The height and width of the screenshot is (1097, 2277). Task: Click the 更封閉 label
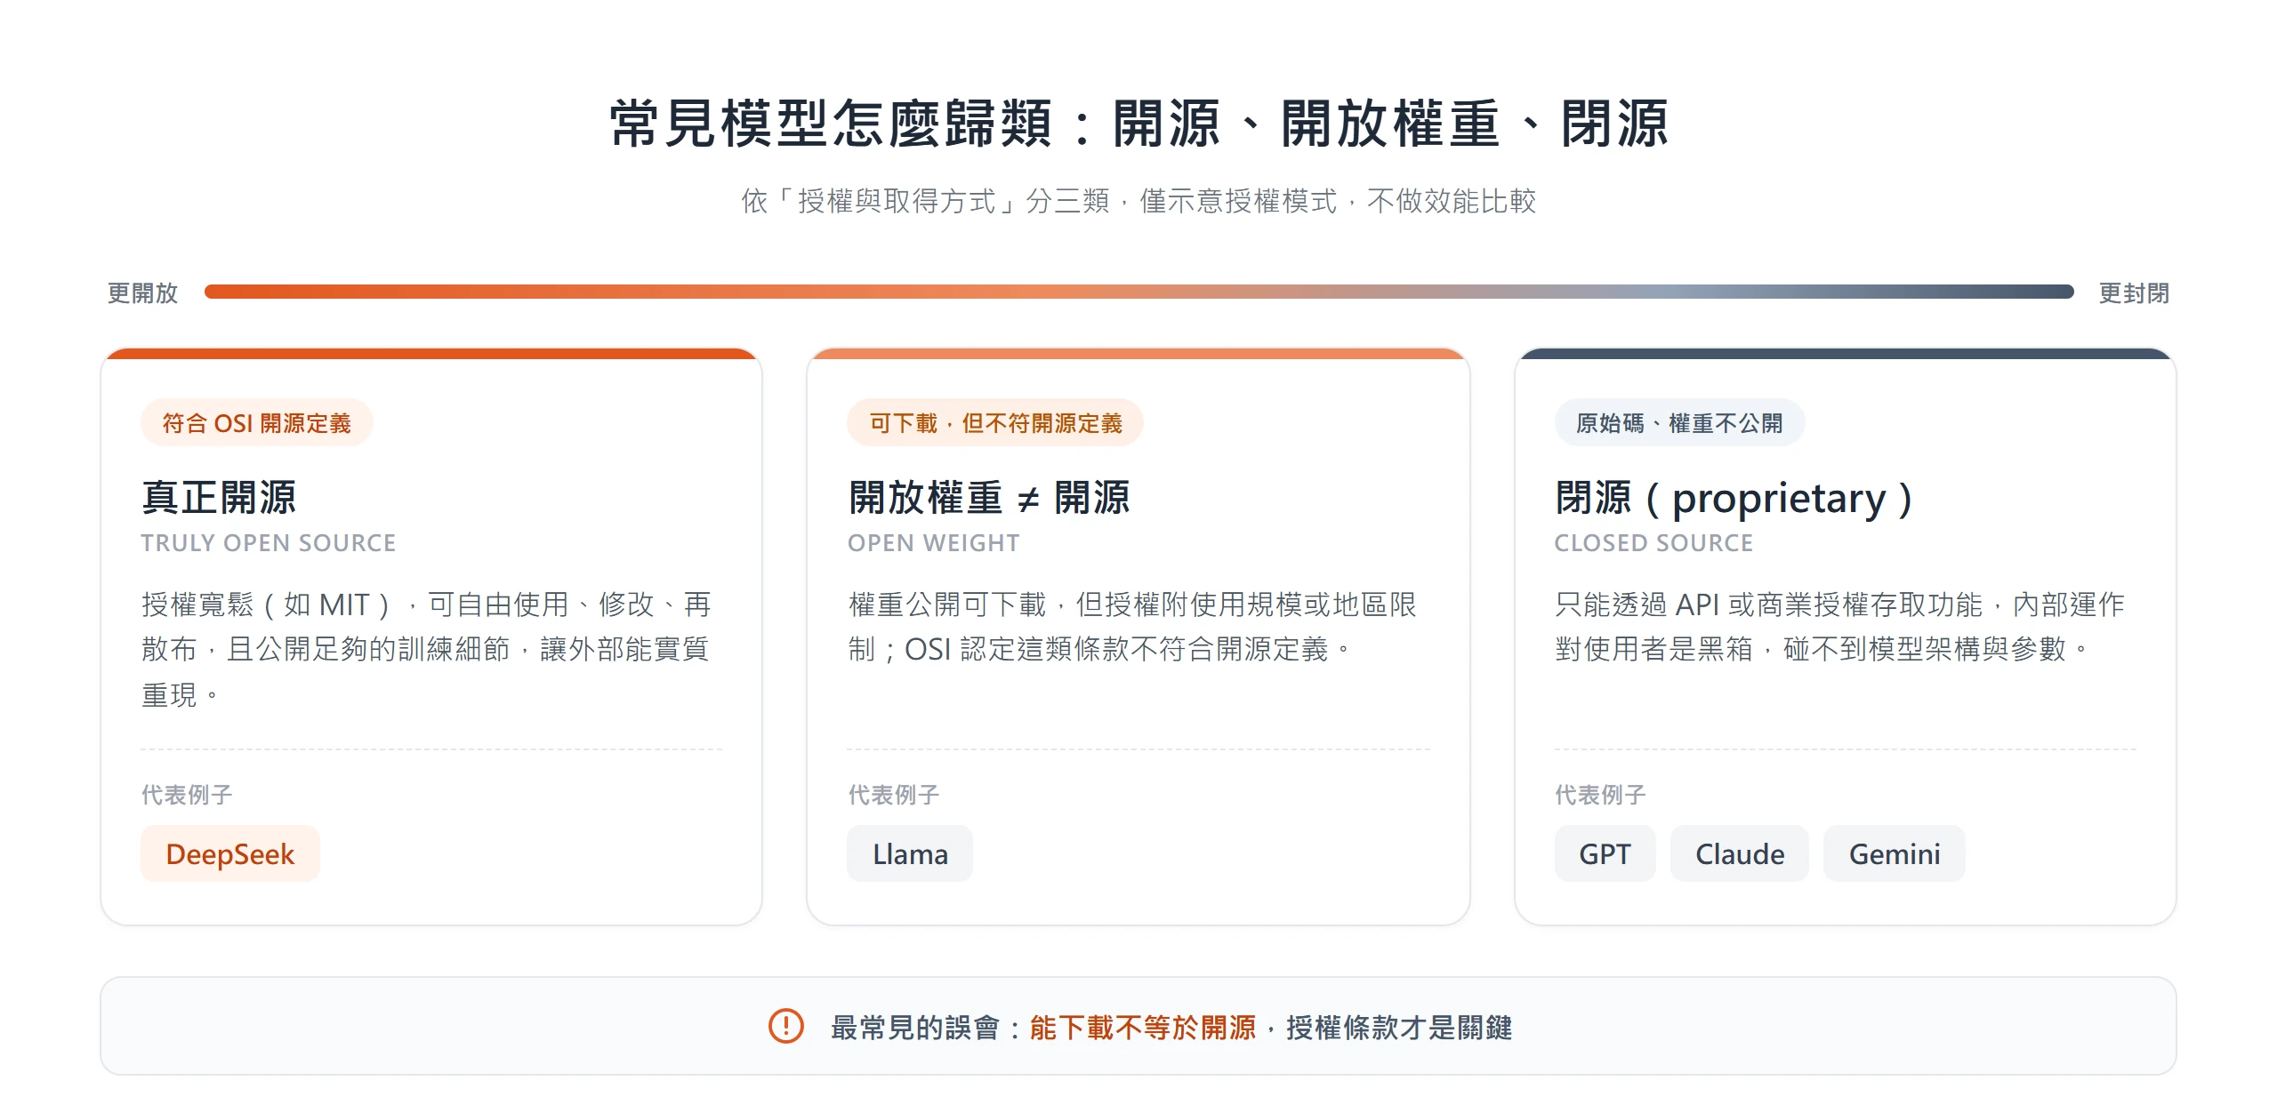tap(2134, 292)
